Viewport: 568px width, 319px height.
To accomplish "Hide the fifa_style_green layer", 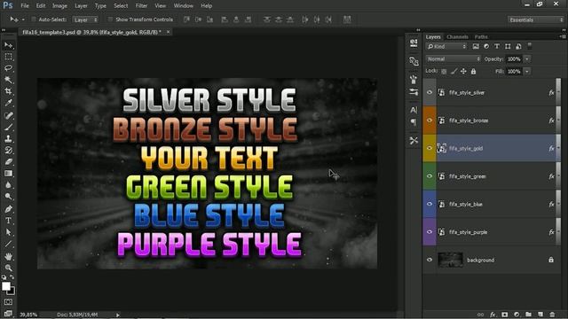I will [x=430, y=176].
